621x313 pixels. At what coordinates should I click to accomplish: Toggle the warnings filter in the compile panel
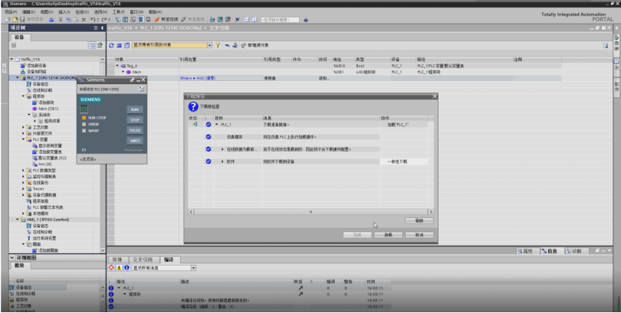click(x=119, y=268)
